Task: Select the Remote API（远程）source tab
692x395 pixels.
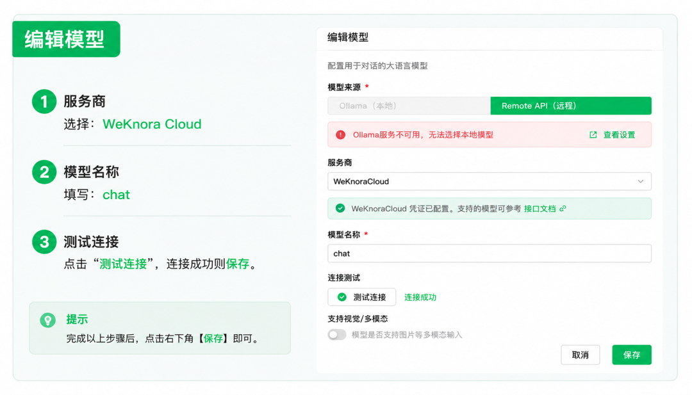Action: tap(571, 106)
